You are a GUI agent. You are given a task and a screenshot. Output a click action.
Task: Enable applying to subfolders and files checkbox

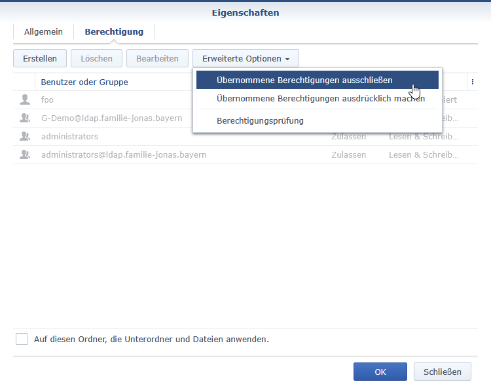click(22, 339)
